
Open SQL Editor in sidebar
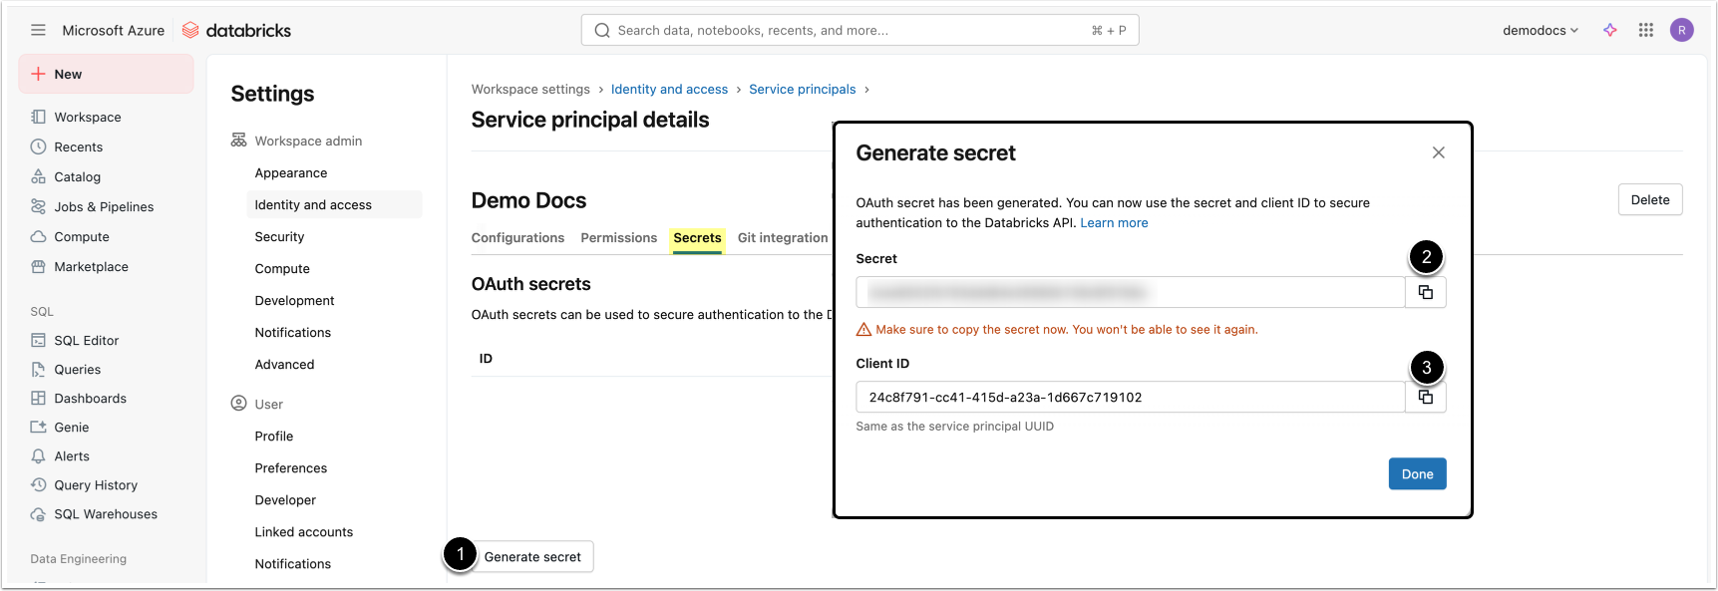tap(86, 341)
